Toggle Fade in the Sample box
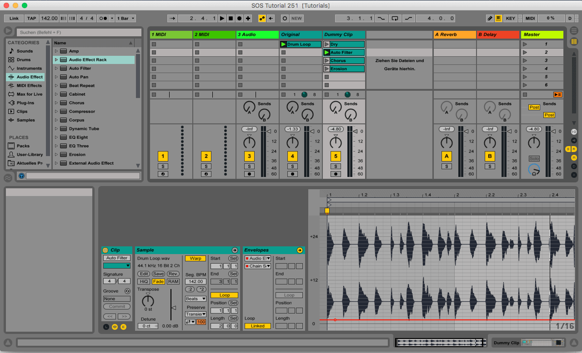Viewport: 582px width, 353px height. [158, 281]
